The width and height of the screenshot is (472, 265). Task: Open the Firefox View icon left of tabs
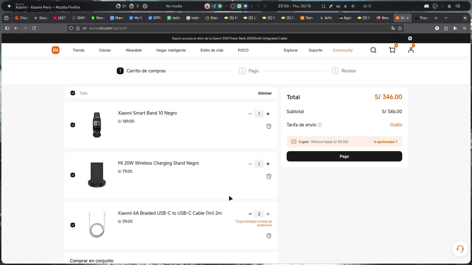(6, 18)
